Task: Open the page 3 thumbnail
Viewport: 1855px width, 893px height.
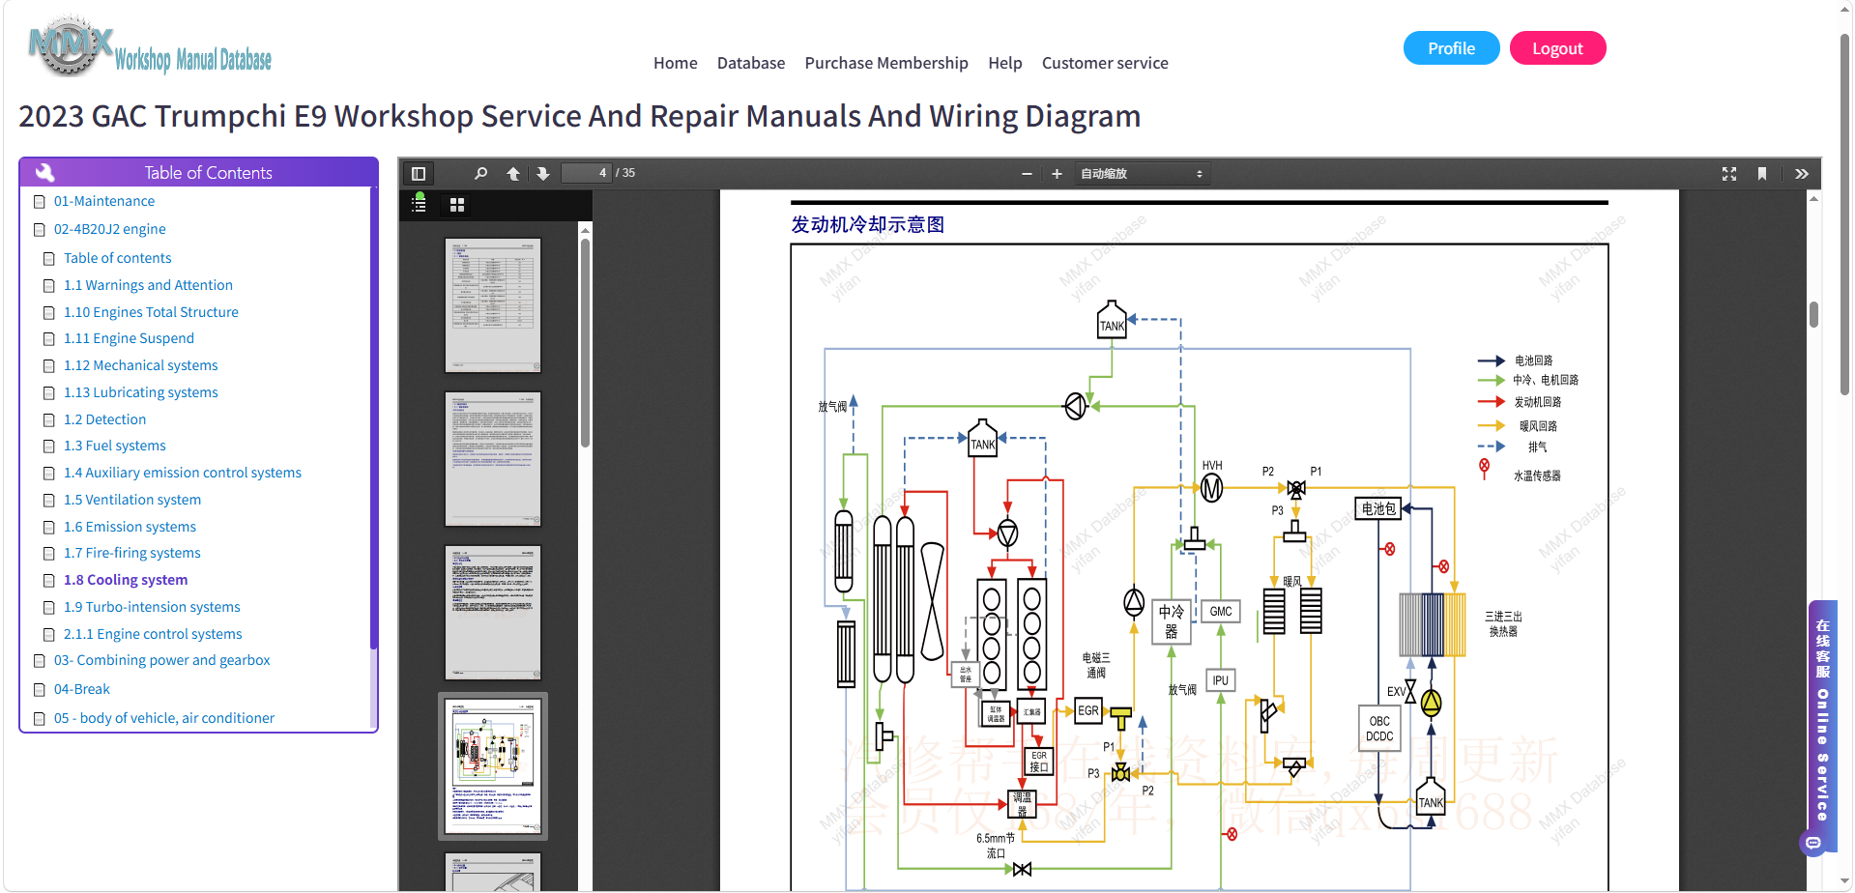Action: pos(493,613)
